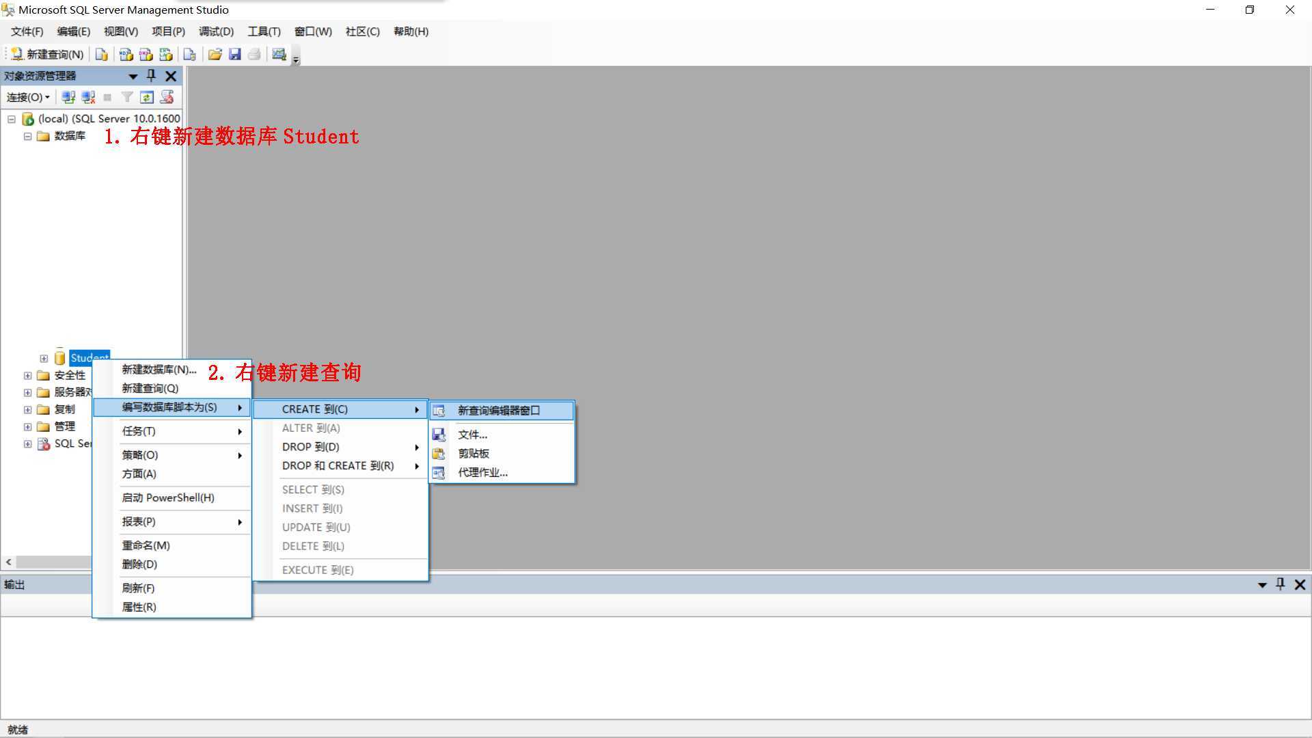Click the DMX query toolbar icon
Image resolution: width=1312 pixels, height=738 pixels.
pos(146,55)
